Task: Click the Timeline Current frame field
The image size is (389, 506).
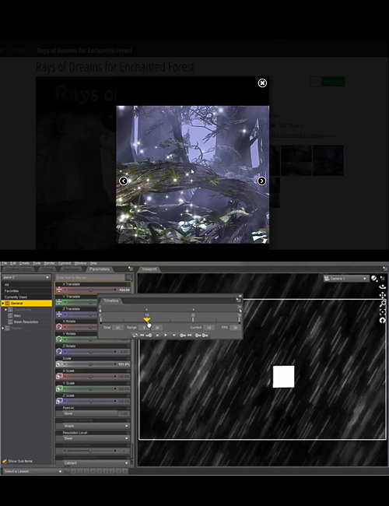Action: (209, 328)
